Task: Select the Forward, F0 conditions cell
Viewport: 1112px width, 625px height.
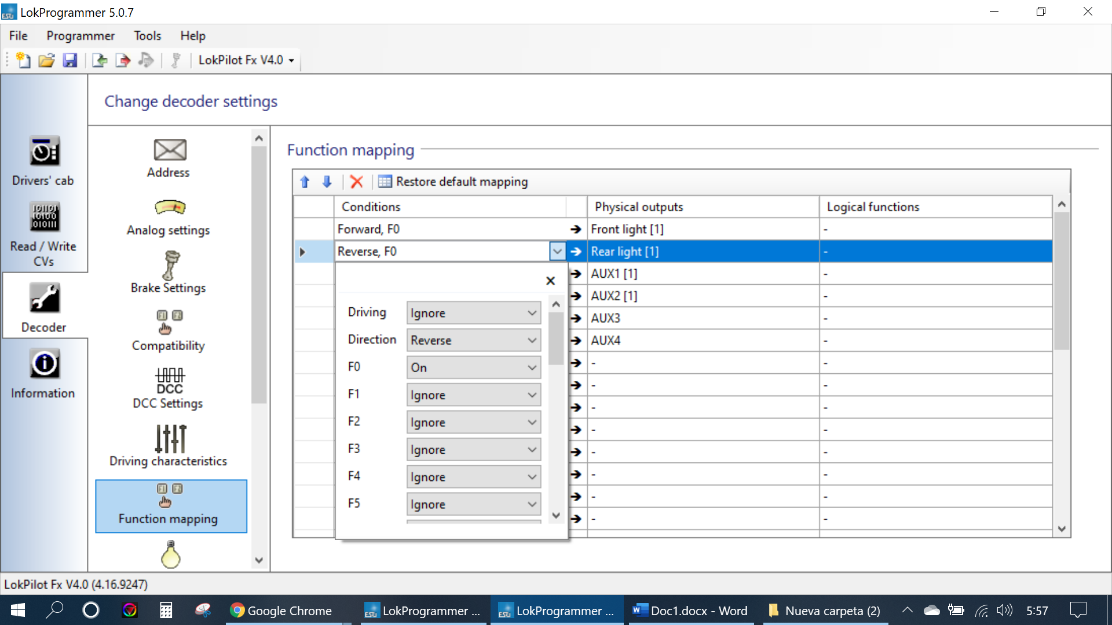Action: click(x=450, y=229)
